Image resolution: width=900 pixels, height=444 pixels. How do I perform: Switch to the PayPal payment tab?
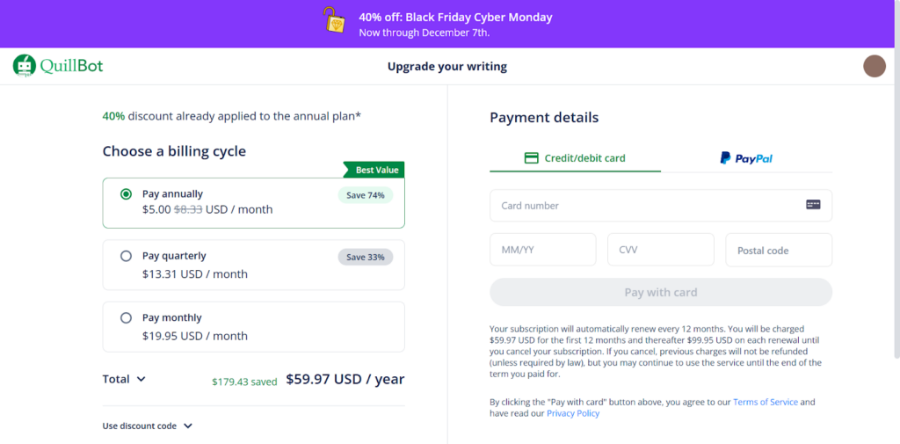tap(746, 158)
